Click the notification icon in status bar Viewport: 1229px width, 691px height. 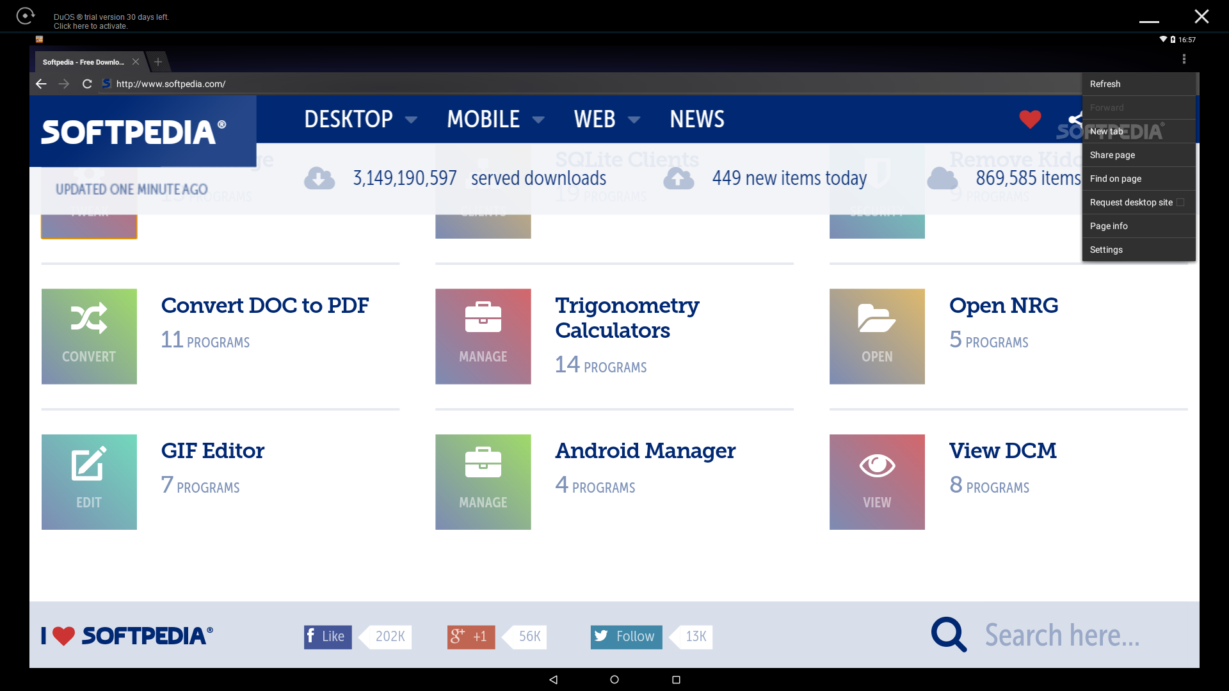[39, 40]
